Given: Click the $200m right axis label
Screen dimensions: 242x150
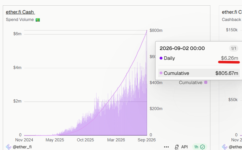Looking at the screenshot, I should [156, 109].
